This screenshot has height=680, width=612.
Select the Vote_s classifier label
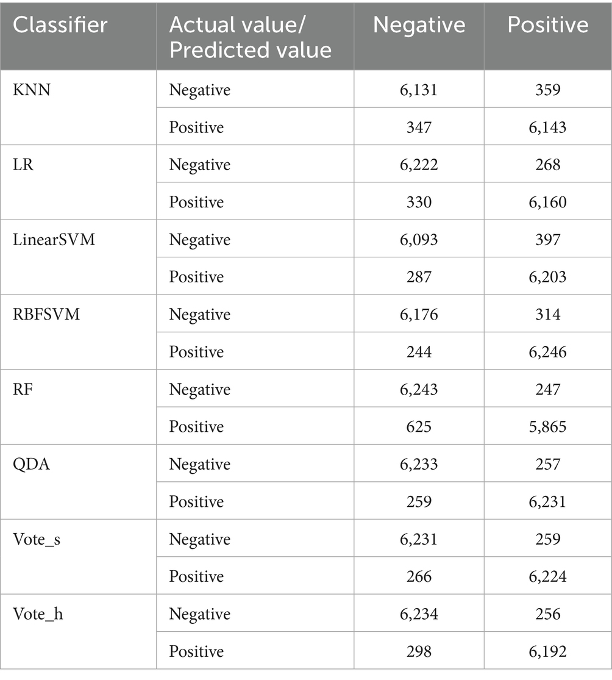(x=38, y=539)
